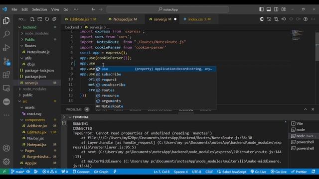Open NotesRoute.js file

pos(38,52)
